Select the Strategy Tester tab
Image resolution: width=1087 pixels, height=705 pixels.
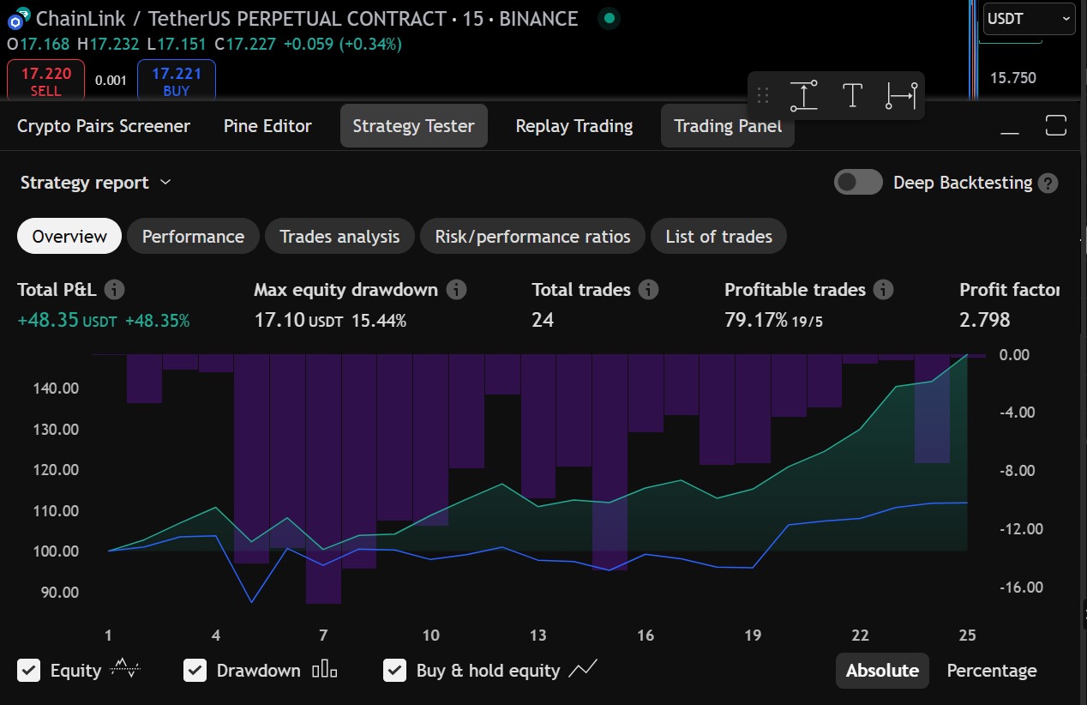[x=413, y=126]
